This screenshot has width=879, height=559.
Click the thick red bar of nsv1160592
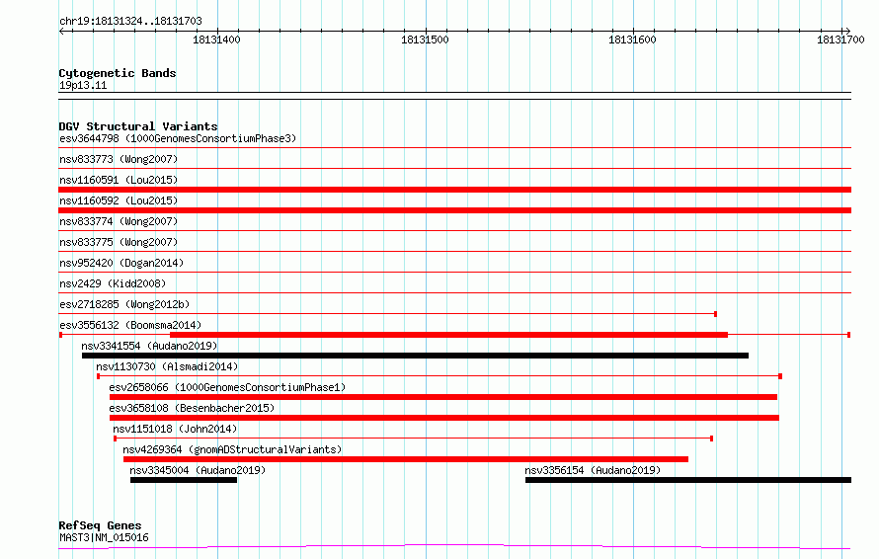454,210
